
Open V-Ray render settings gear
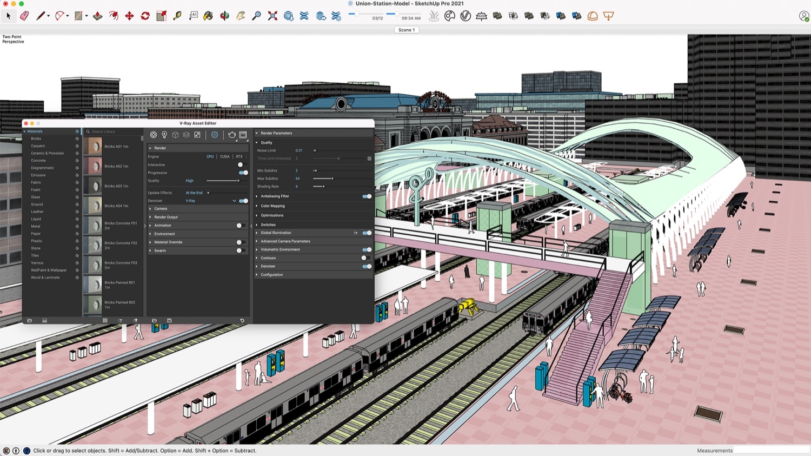(214, 135)
